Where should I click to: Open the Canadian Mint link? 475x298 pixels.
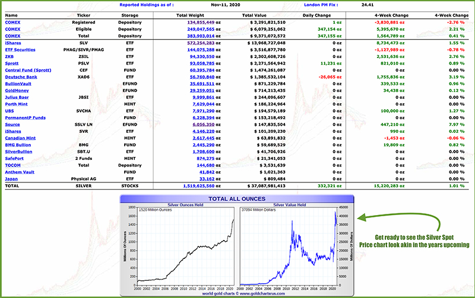click(20, 138)
